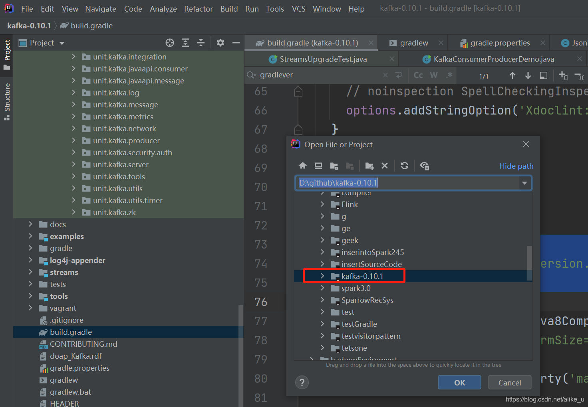Hide the Project tool window

click(x=236, y=43)
